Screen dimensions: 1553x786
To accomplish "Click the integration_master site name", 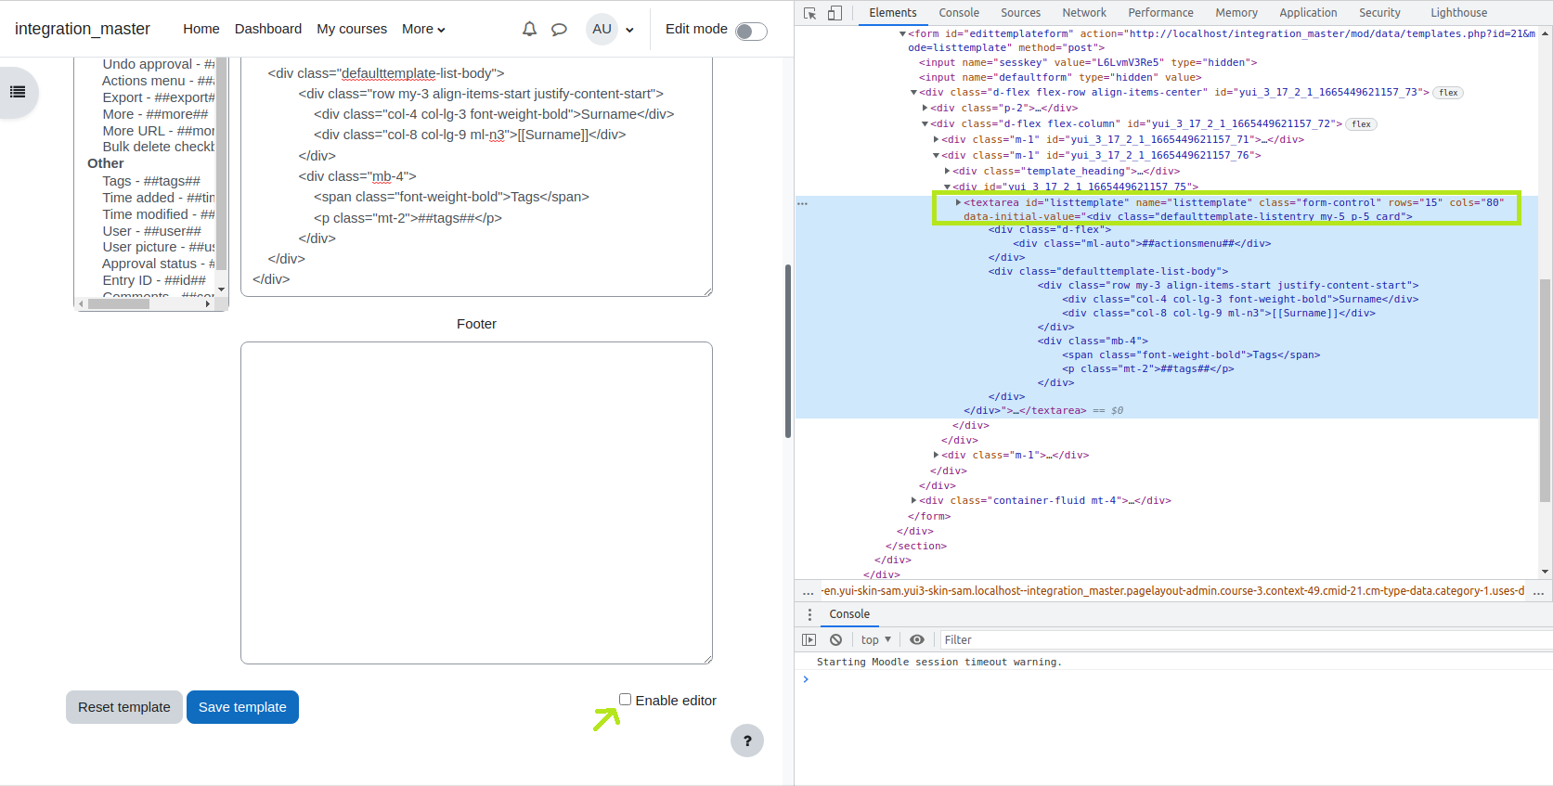I will tap(83, 29).
